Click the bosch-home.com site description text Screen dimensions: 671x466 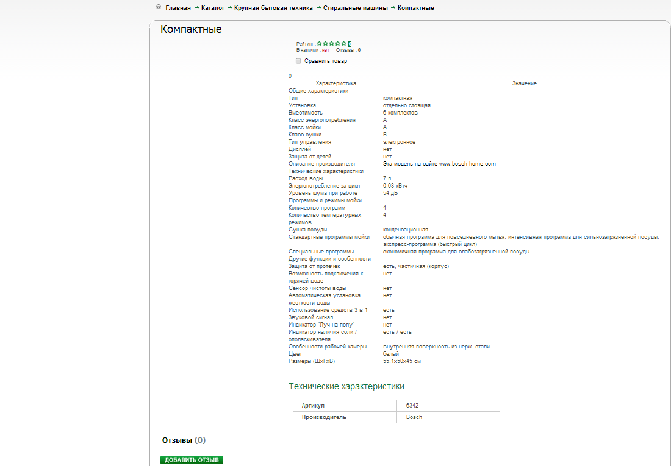tap(439, 164)
